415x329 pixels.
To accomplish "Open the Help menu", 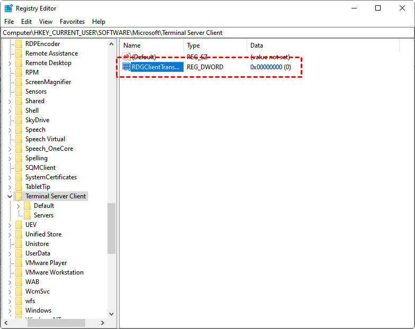I will (98, 21).
